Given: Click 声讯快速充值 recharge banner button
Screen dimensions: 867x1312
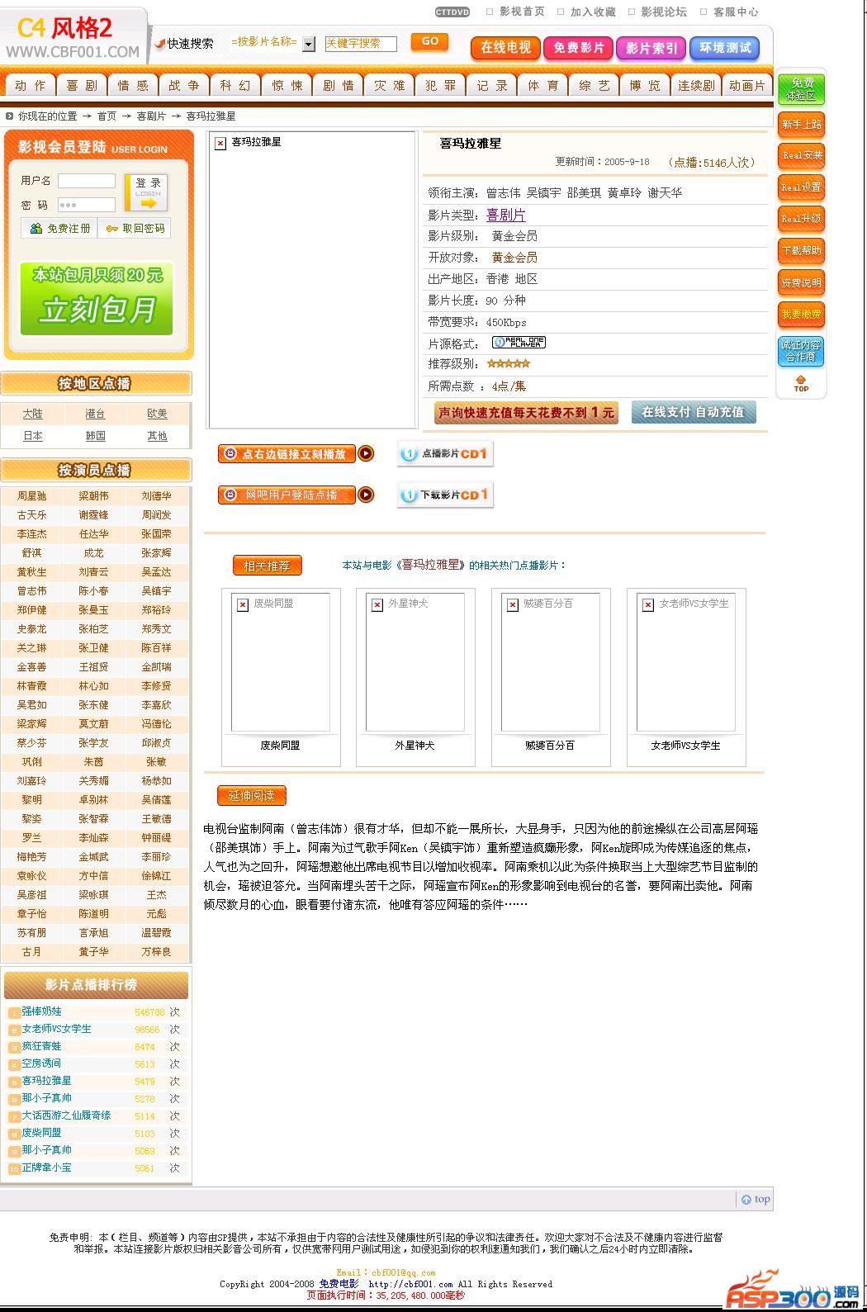Looking at the screenshot, I should pyautogui.click(x=526, y=412).
